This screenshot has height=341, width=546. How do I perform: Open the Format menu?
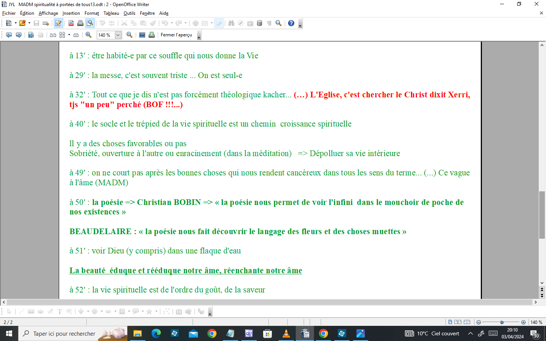point(92,13)
